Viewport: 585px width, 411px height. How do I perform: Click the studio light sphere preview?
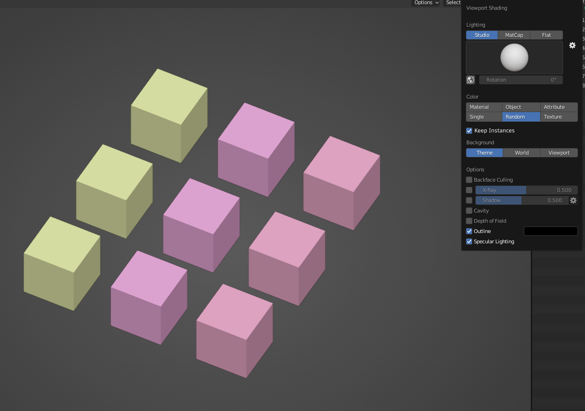tap(514, 57)
